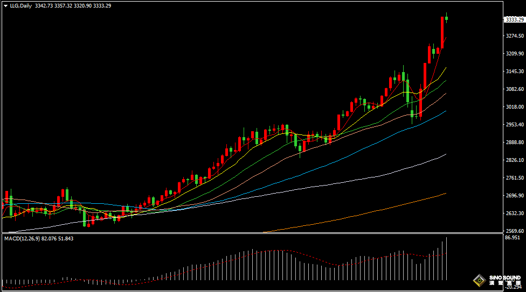Click the 2569.60 price axis label
The height and width of the screenshot is (292, 526).
coord(515,231)
